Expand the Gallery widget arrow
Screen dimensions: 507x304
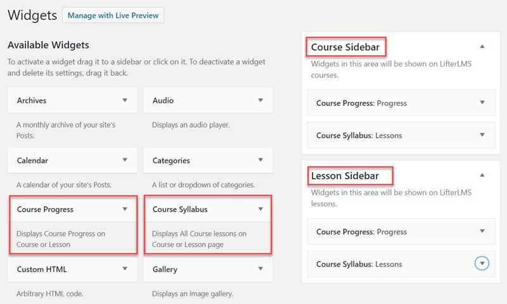[x=260, y=269]
